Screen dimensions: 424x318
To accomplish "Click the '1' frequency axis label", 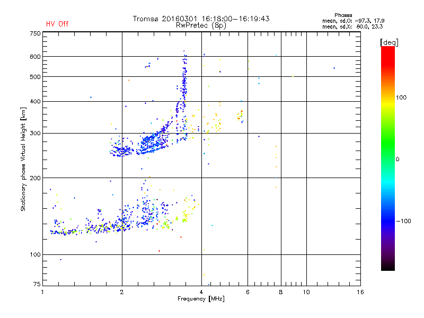I will click(x=42, y=292).
